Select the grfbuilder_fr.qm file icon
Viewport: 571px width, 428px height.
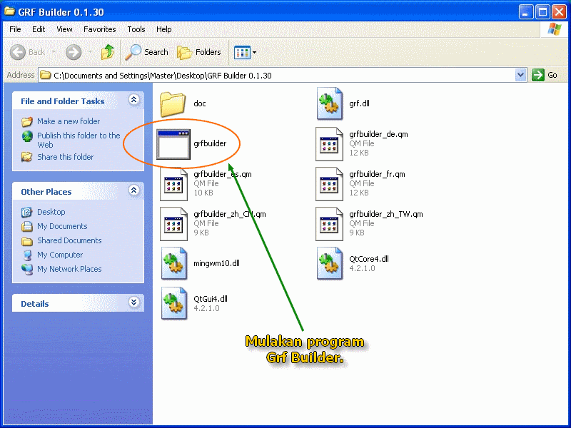point(329,184)
